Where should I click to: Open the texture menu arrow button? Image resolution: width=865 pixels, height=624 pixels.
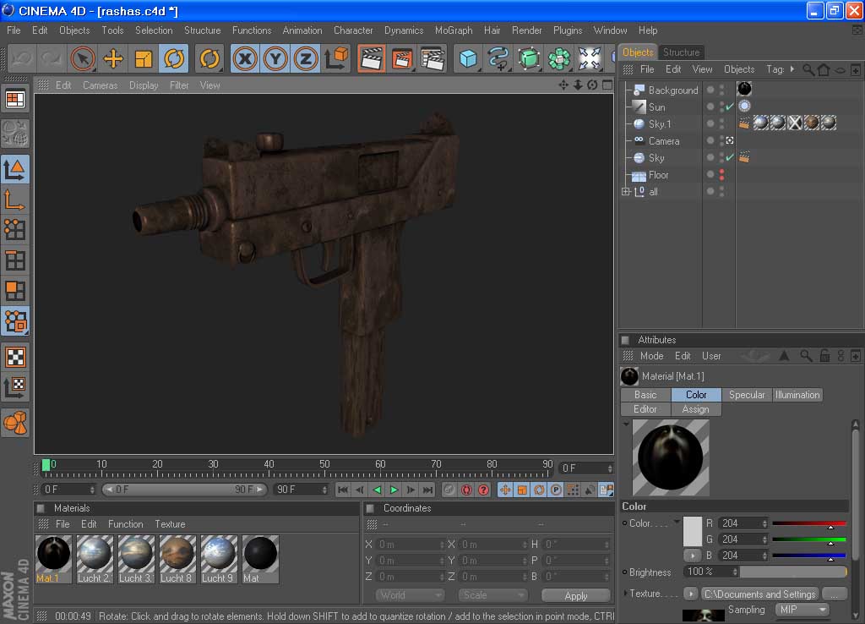pos(690,594)
